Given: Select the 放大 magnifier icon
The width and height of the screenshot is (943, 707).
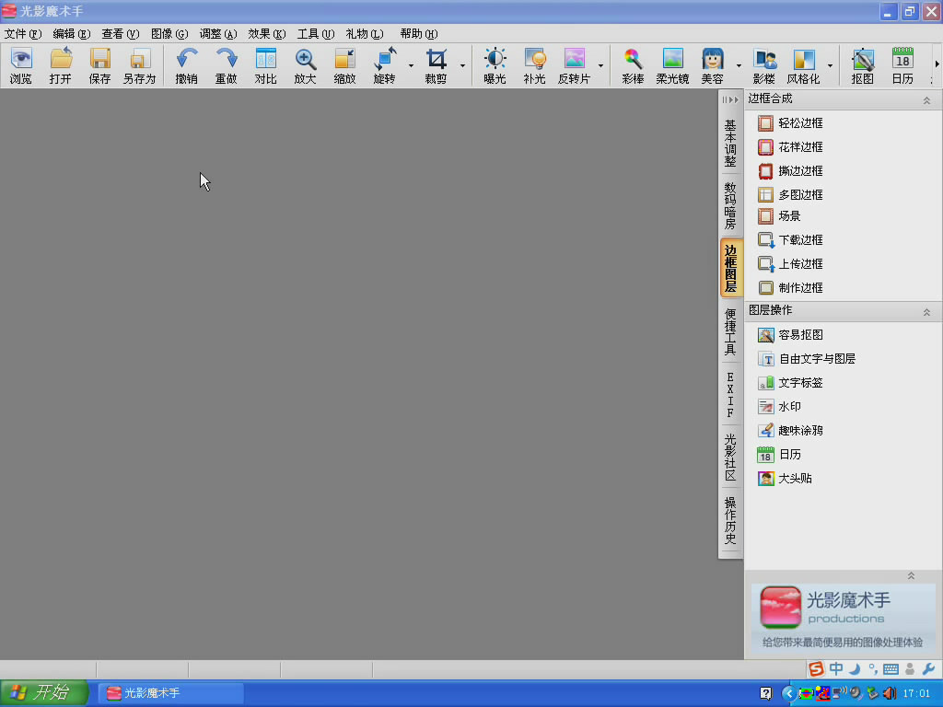Looking at the screenshot, I should pos(305,65).
